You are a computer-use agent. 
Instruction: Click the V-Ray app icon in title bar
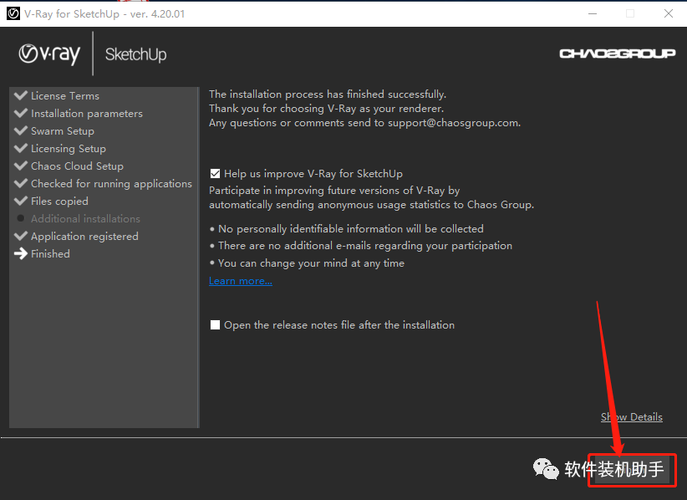tap(13, 13)
